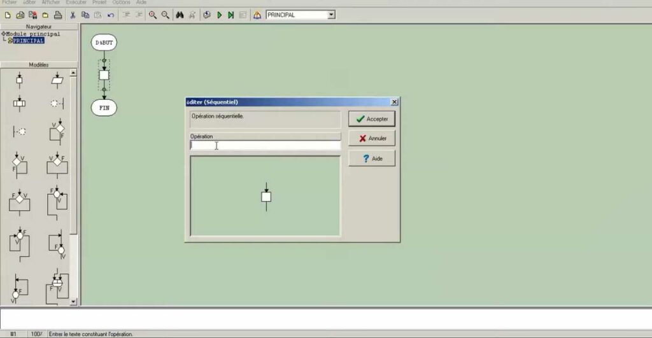Select the module call model with barred rectangle
The image size is (652, 338).
[x=19, y=102]
